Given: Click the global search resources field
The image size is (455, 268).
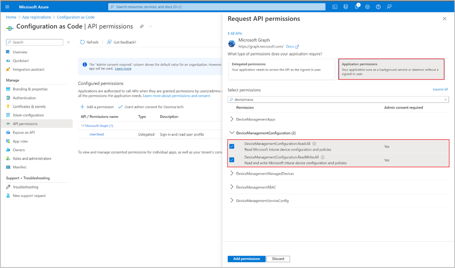Looking at the screenshot, I should click(217, 7).
